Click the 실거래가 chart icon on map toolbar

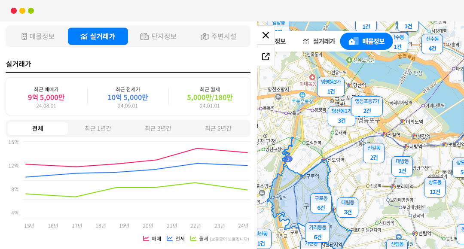[x=306, y=41]
